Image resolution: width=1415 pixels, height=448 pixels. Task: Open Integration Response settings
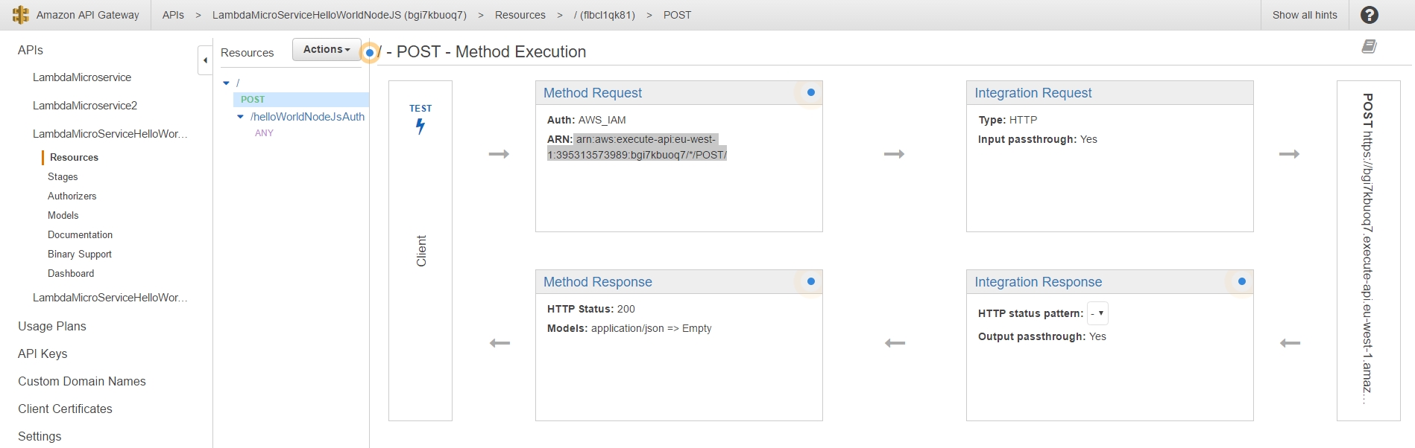click(x=1039, y=282)
